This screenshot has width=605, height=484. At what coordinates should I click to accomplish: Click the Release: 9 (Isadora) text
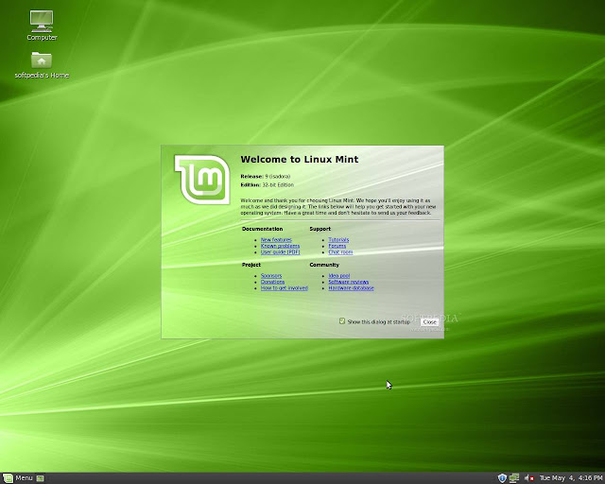[266, 177]
